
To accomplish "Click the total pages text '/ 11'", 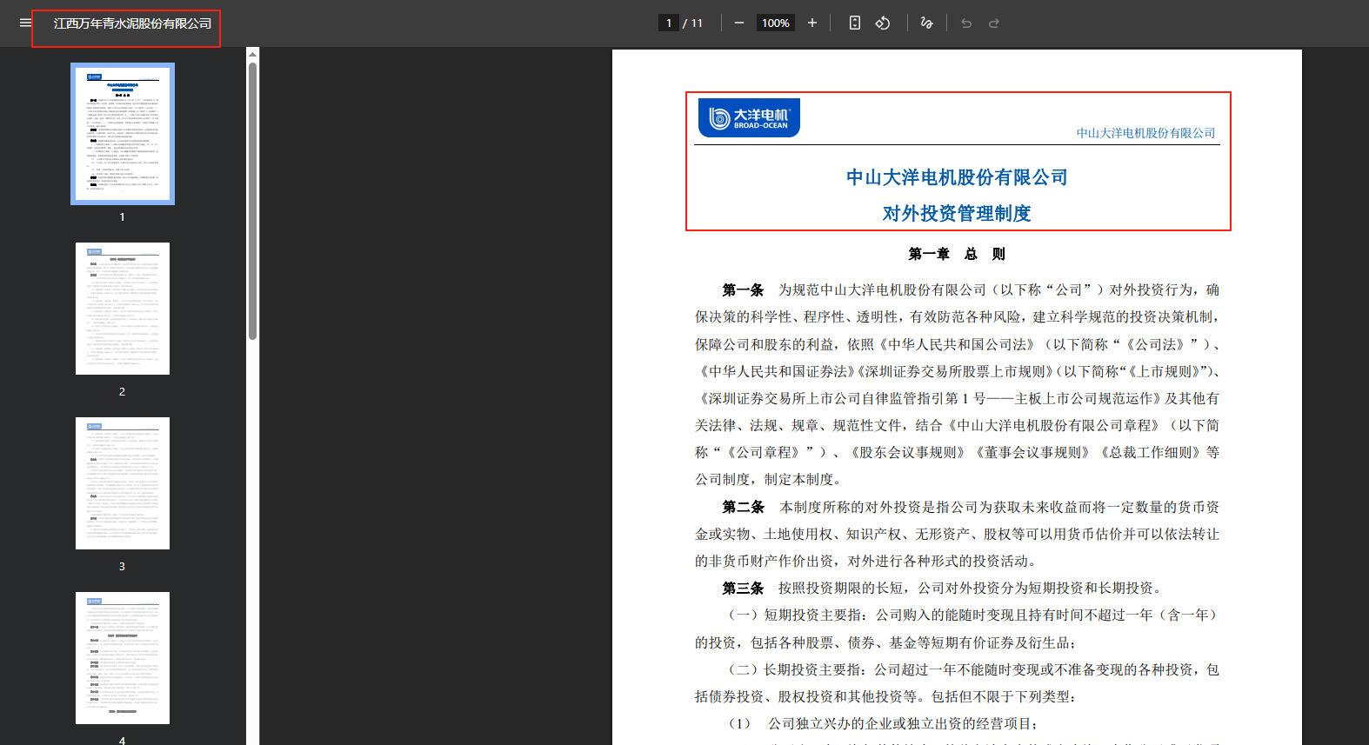I will pyautogui.click(x=693, y=23).
